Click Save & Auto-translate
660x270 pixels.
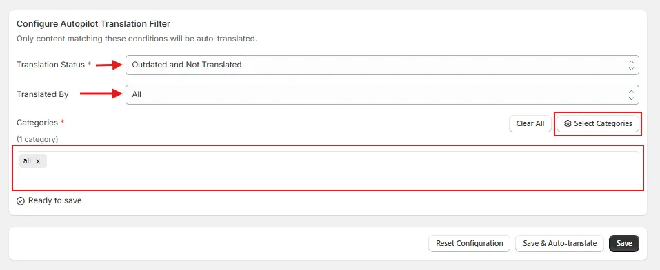pyautogui.click(x=559, y=244)
